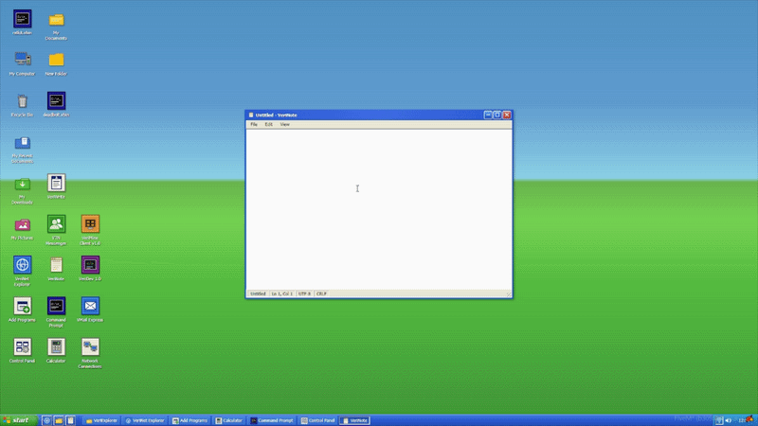Screen dimensions: 758x426
Task: Minimize the VertNote window
Action: point(488,115)
